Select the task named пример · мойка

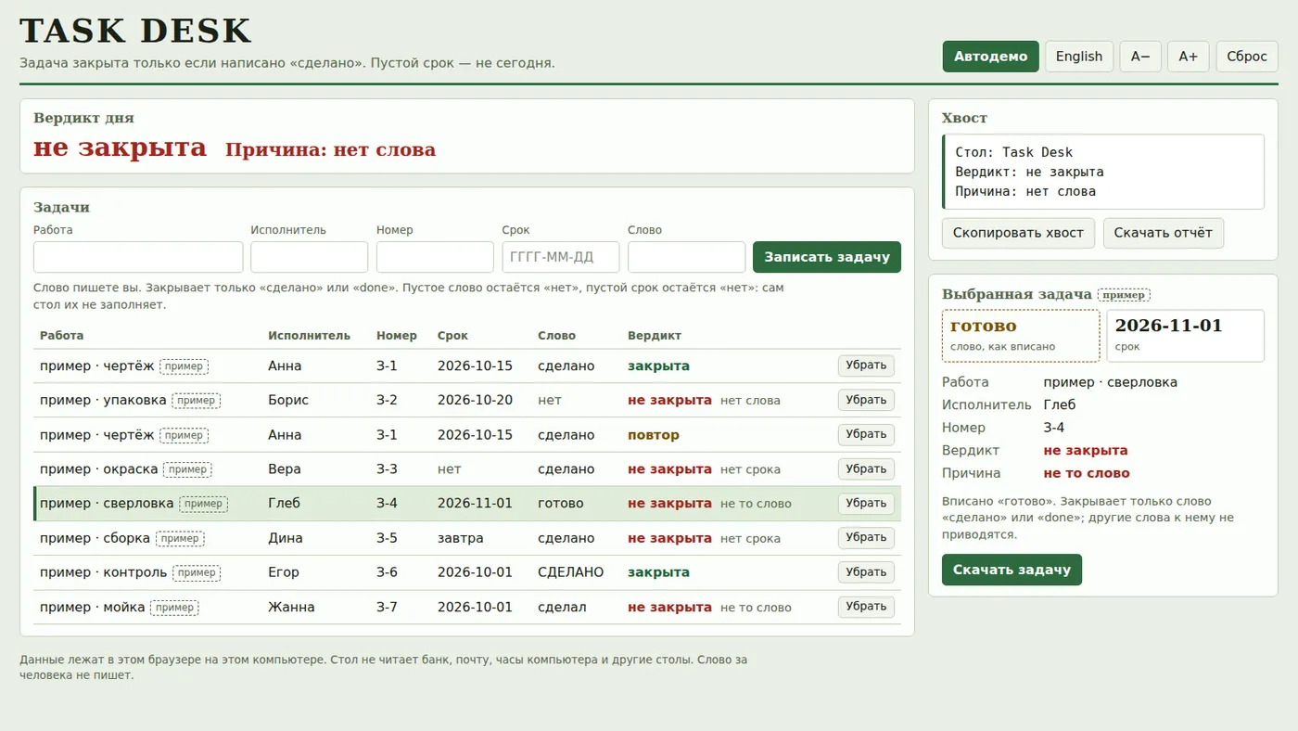(93, 607)
